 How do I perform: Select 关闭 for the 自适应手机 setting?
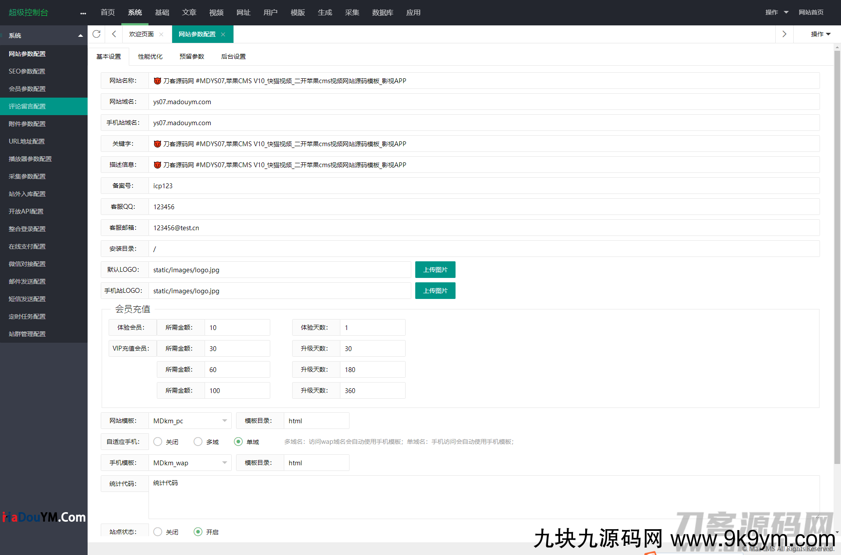[157, 442]
